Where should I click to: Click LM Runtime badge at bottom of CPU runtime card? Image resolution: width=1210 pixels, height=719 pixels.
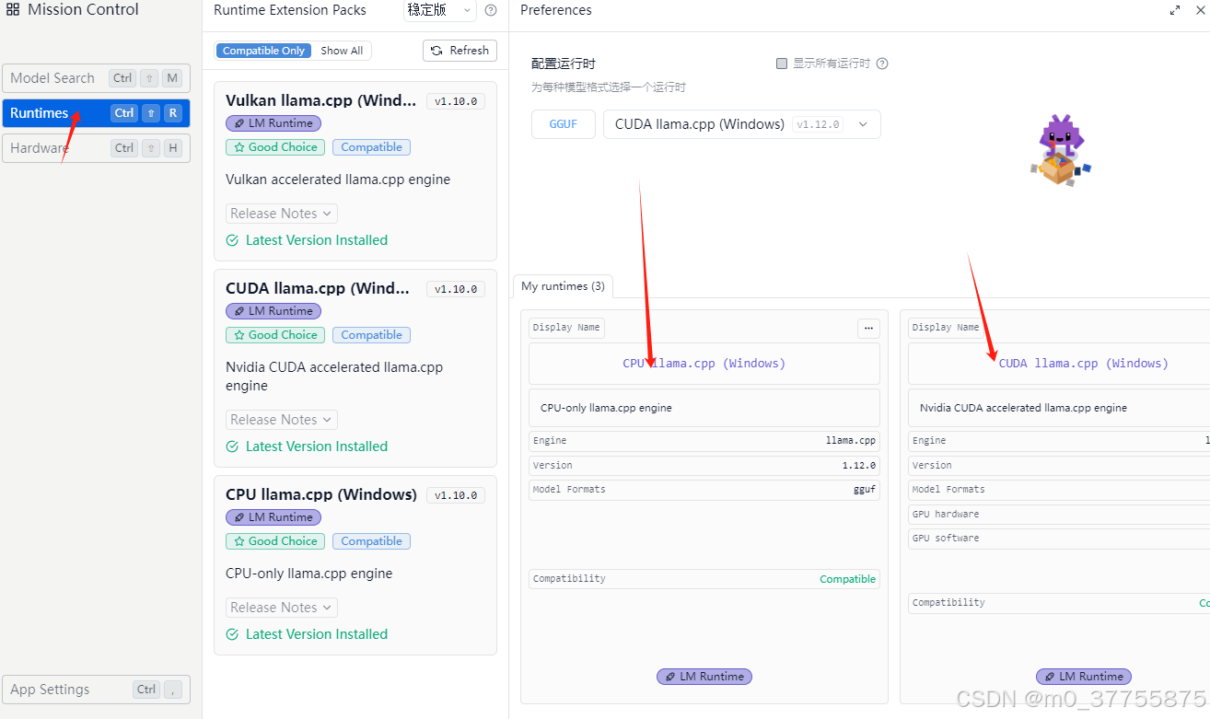(x=704, y=677)
